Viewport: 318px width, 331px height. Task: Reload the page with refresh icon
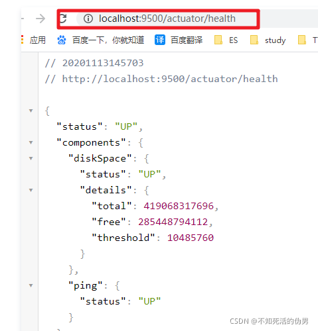click(x=63, y=19)
